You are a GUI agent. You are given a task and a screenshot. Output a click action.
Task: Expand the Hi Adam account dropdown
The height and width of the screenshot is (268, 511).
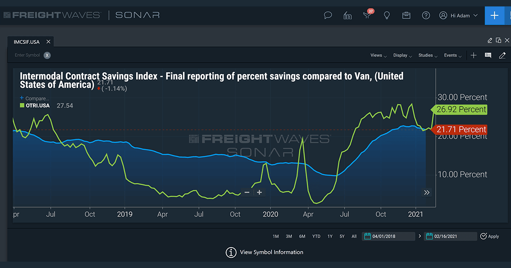459,15
